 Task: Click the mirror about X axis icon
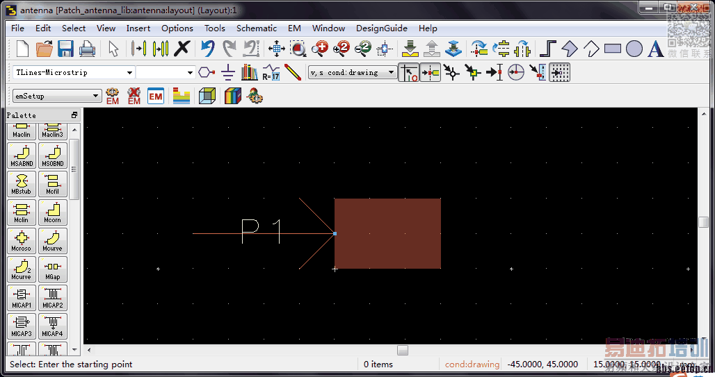(x=502, y=49)
